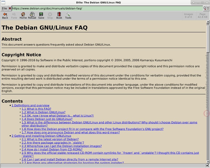This screenshot has width=210, height=168.
Task: Click the paragraph about distributing translations
Action: coord(103,88)
